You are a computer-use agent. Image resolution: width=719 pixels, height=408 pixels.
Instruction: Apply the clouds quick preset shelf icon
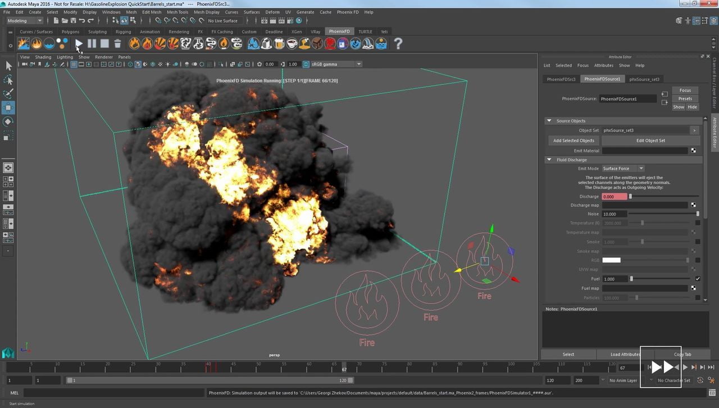point(236,43)
